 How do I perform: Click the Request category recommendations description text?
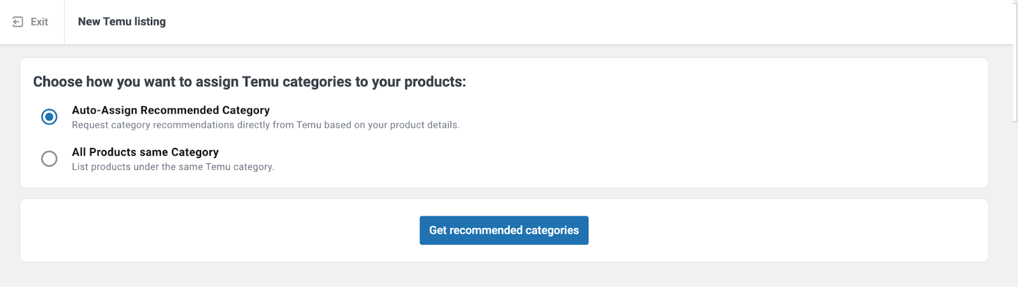(x=265, y=125)
